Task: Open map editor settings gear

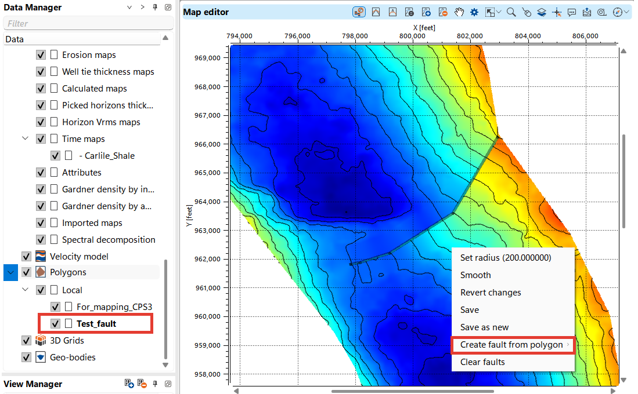Action: 475,12
